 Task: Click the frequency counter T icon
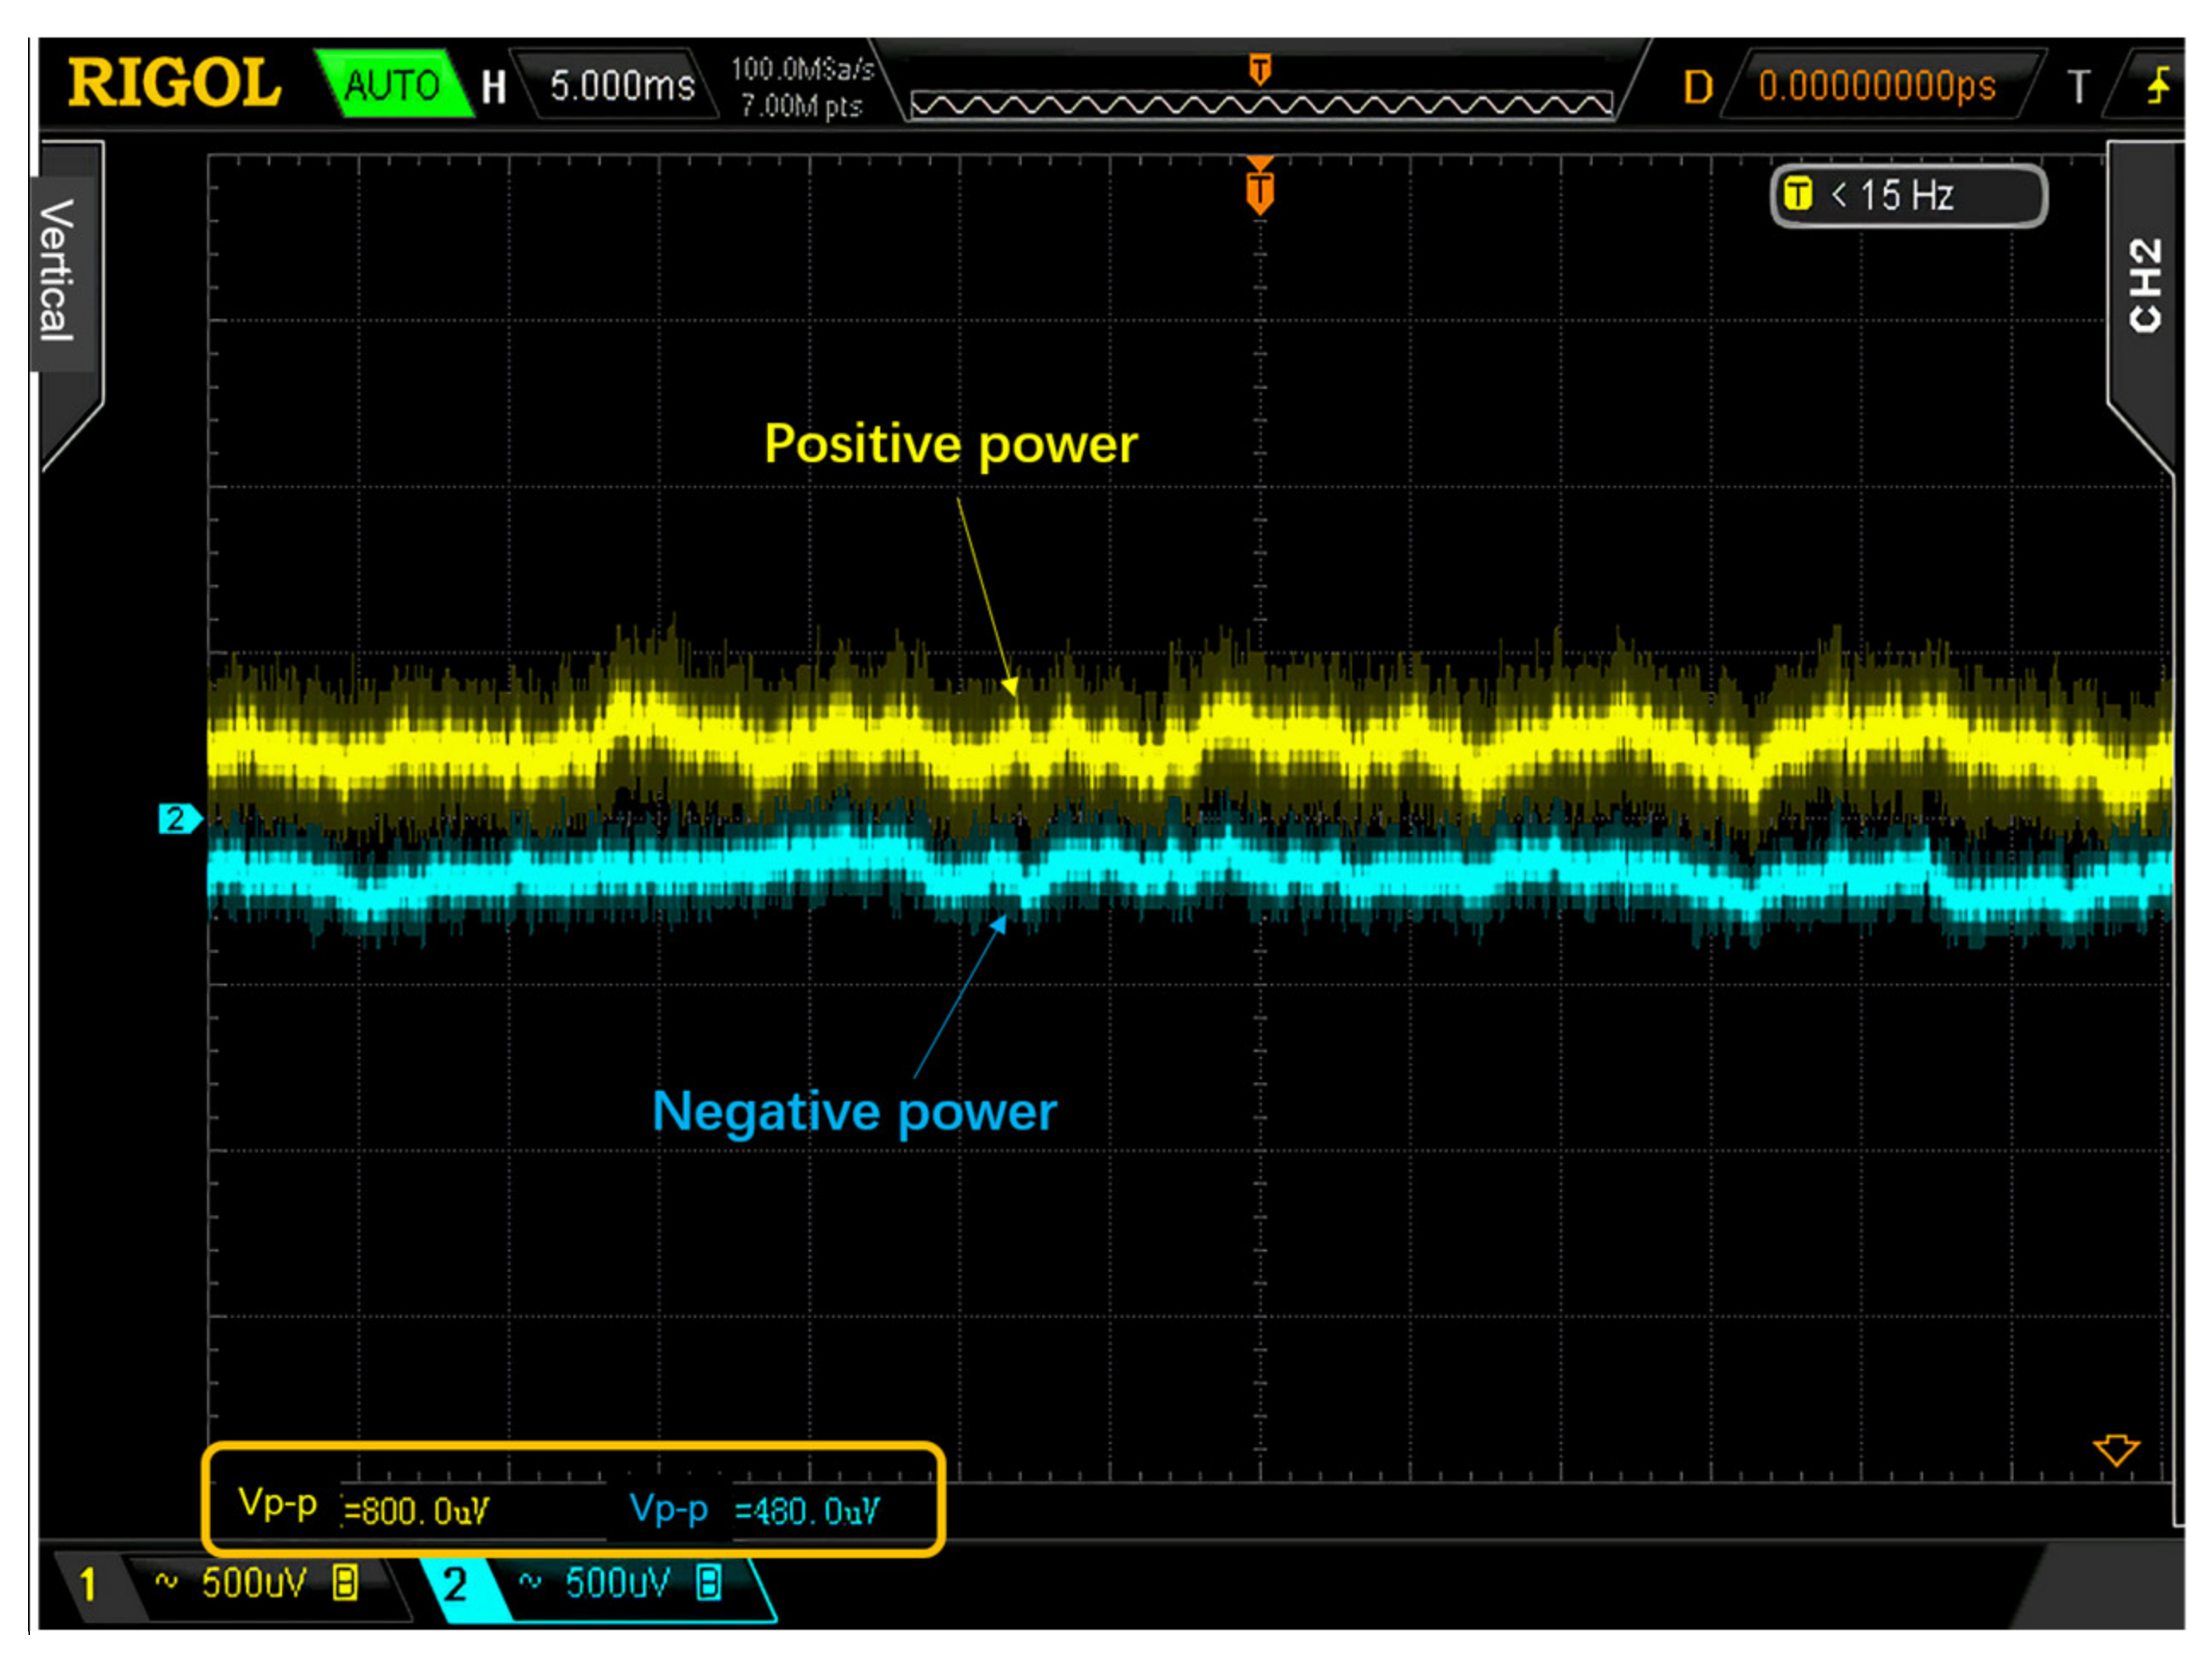point(1797,194)
